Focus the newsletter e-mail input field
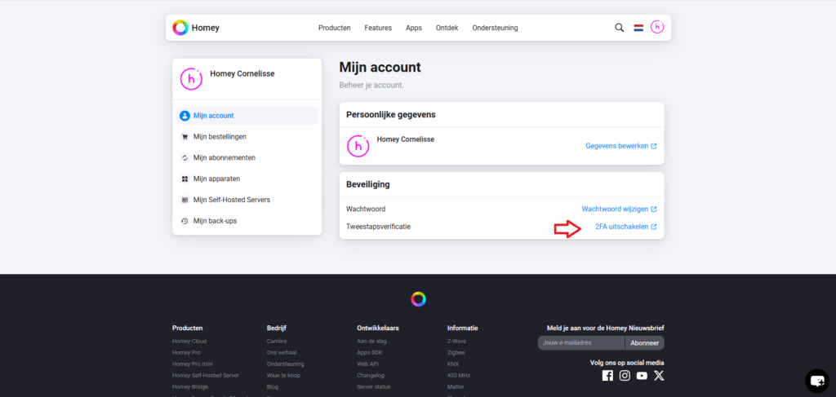 point(580,343)
